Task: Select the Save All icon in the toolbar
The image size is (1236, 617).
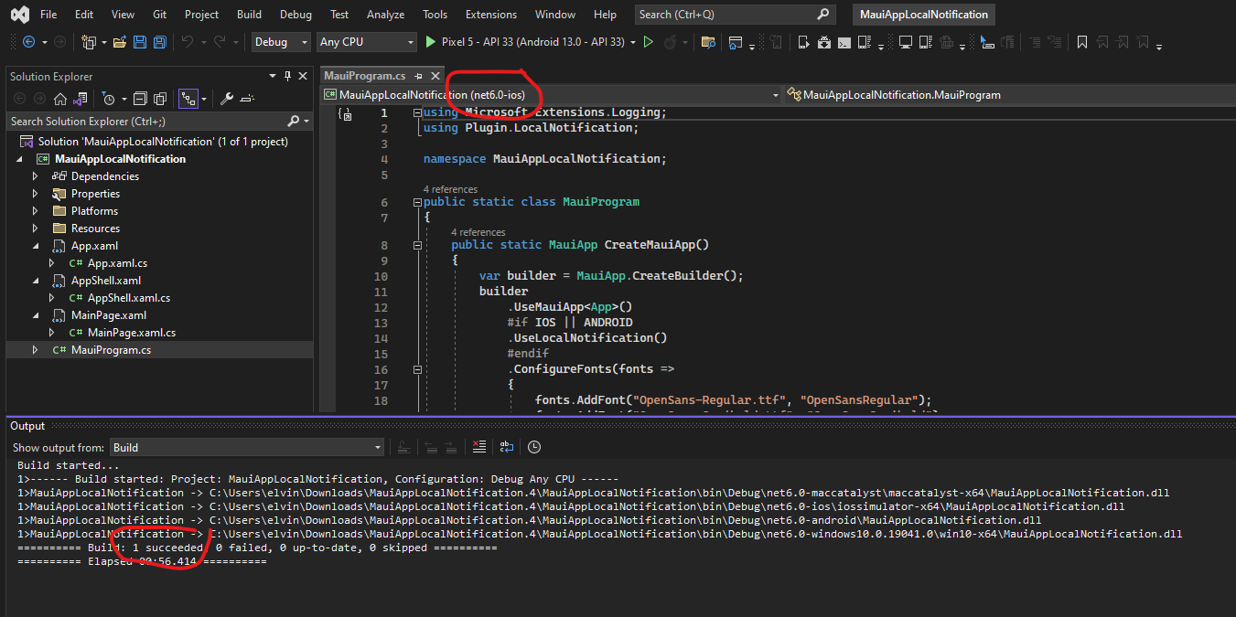Action: tap(158, 42)
